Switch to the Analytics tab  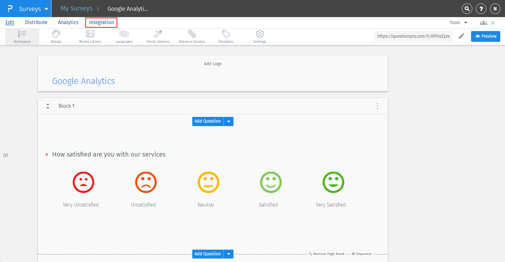(68, 22)
